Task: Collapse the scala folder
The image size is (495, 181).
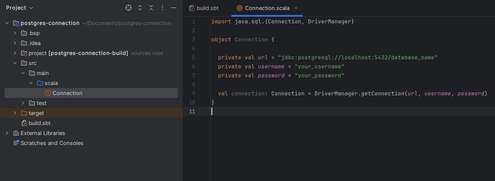Action: [31, 83]
